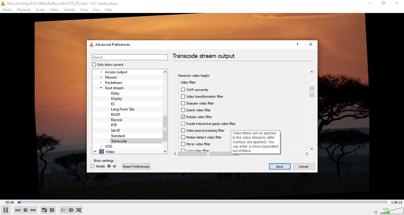Toggle the playlist icon
The image size is (404, 215).
coord(63,210)
